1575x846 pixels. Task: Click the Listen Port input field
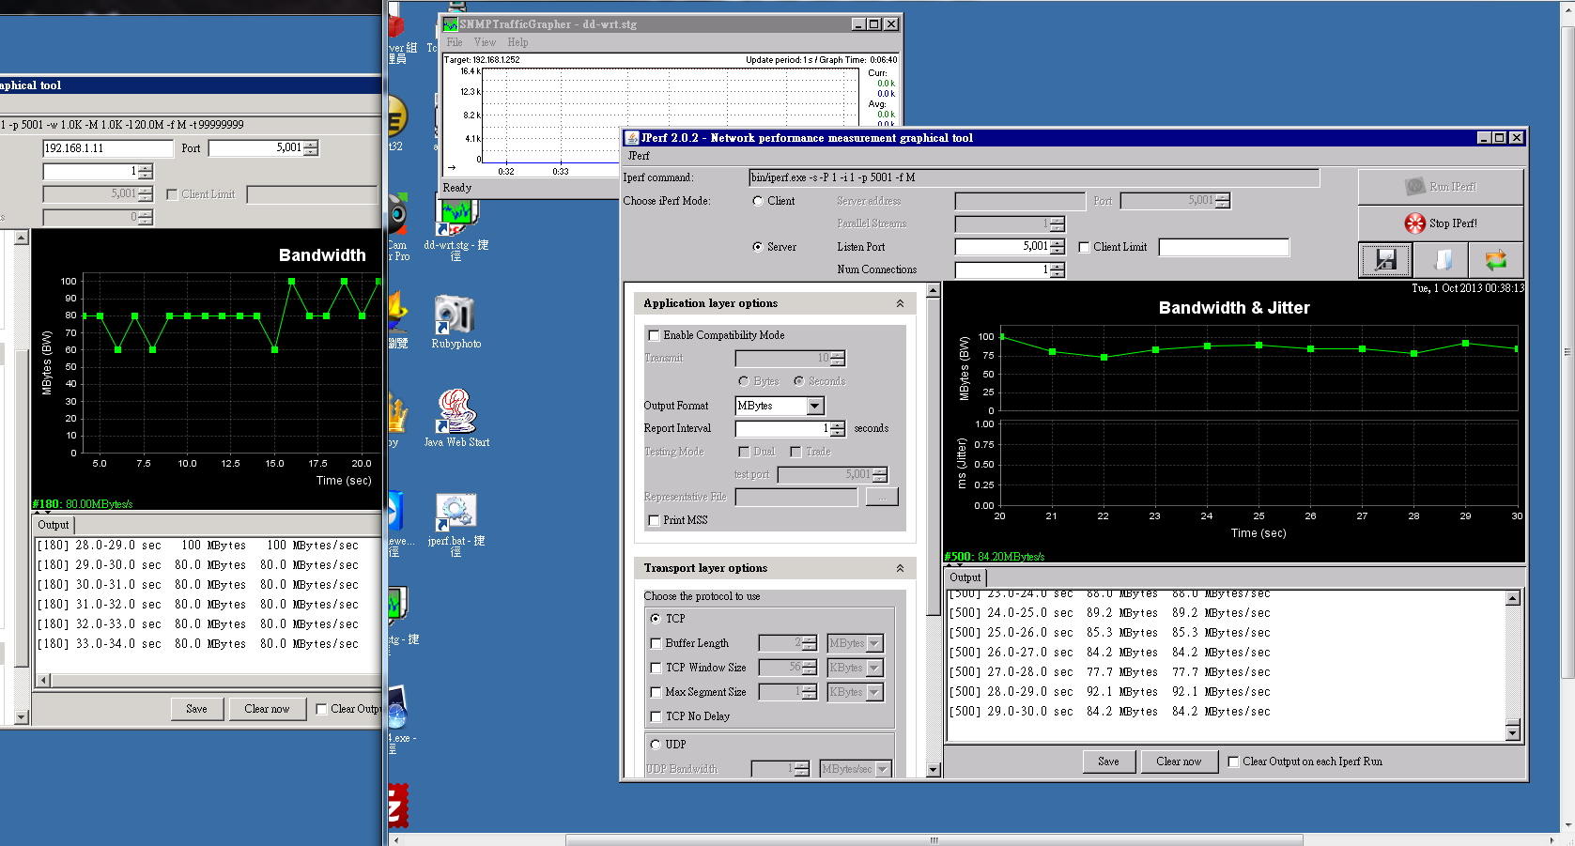[1002, 247]
